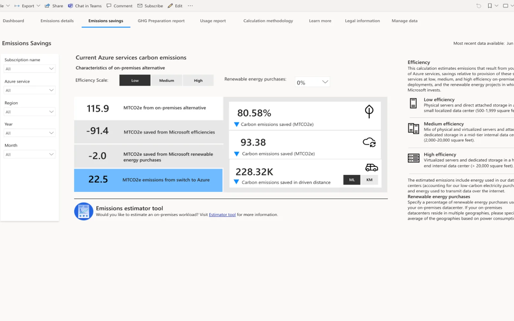Viewport: 514px width, 321px height.
Task: Open the Month filter dropdown
Action: pyautogui.click(x=30, y=154)
